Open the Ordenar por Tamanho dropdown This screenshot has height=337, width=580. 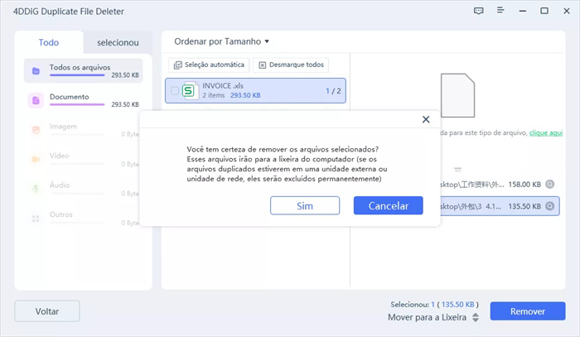point(221,41)
